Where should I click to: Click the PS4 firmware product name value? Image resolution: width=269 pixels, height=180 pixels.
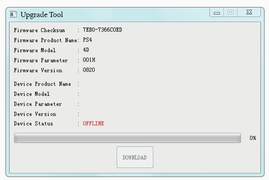(87, 40)
